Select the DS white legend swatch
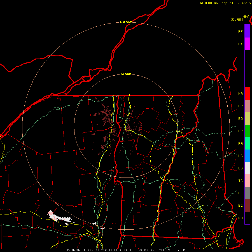The width and height of the screenshot is (252, 252). (x=247, y=168)
